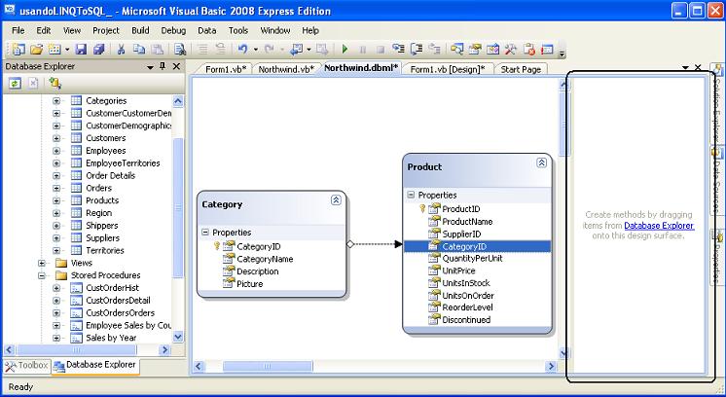Viewport: 726px width, 397px height.
Task: Collapse the Product entity box
Action: coord(541,162)
